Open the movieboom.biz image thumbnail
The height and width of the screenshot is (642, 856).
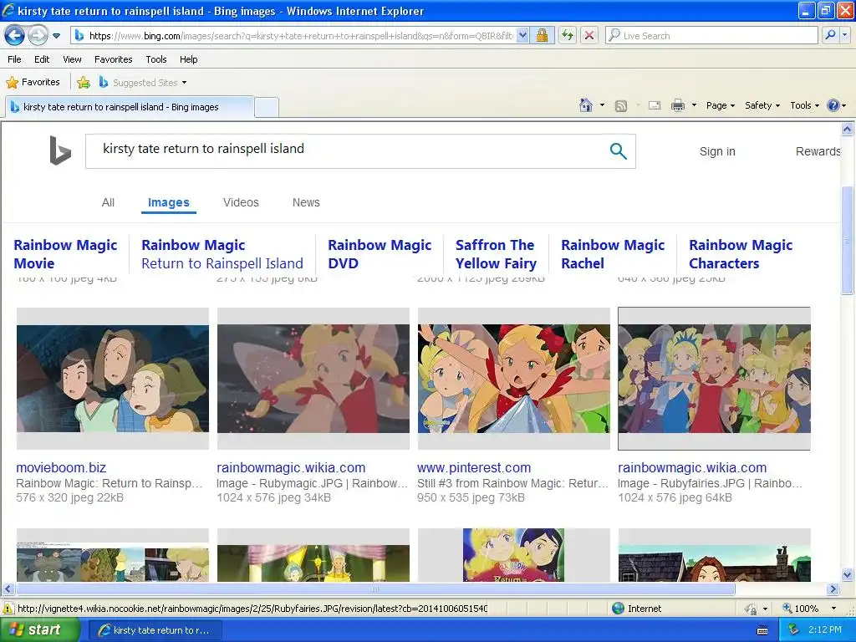113,379
